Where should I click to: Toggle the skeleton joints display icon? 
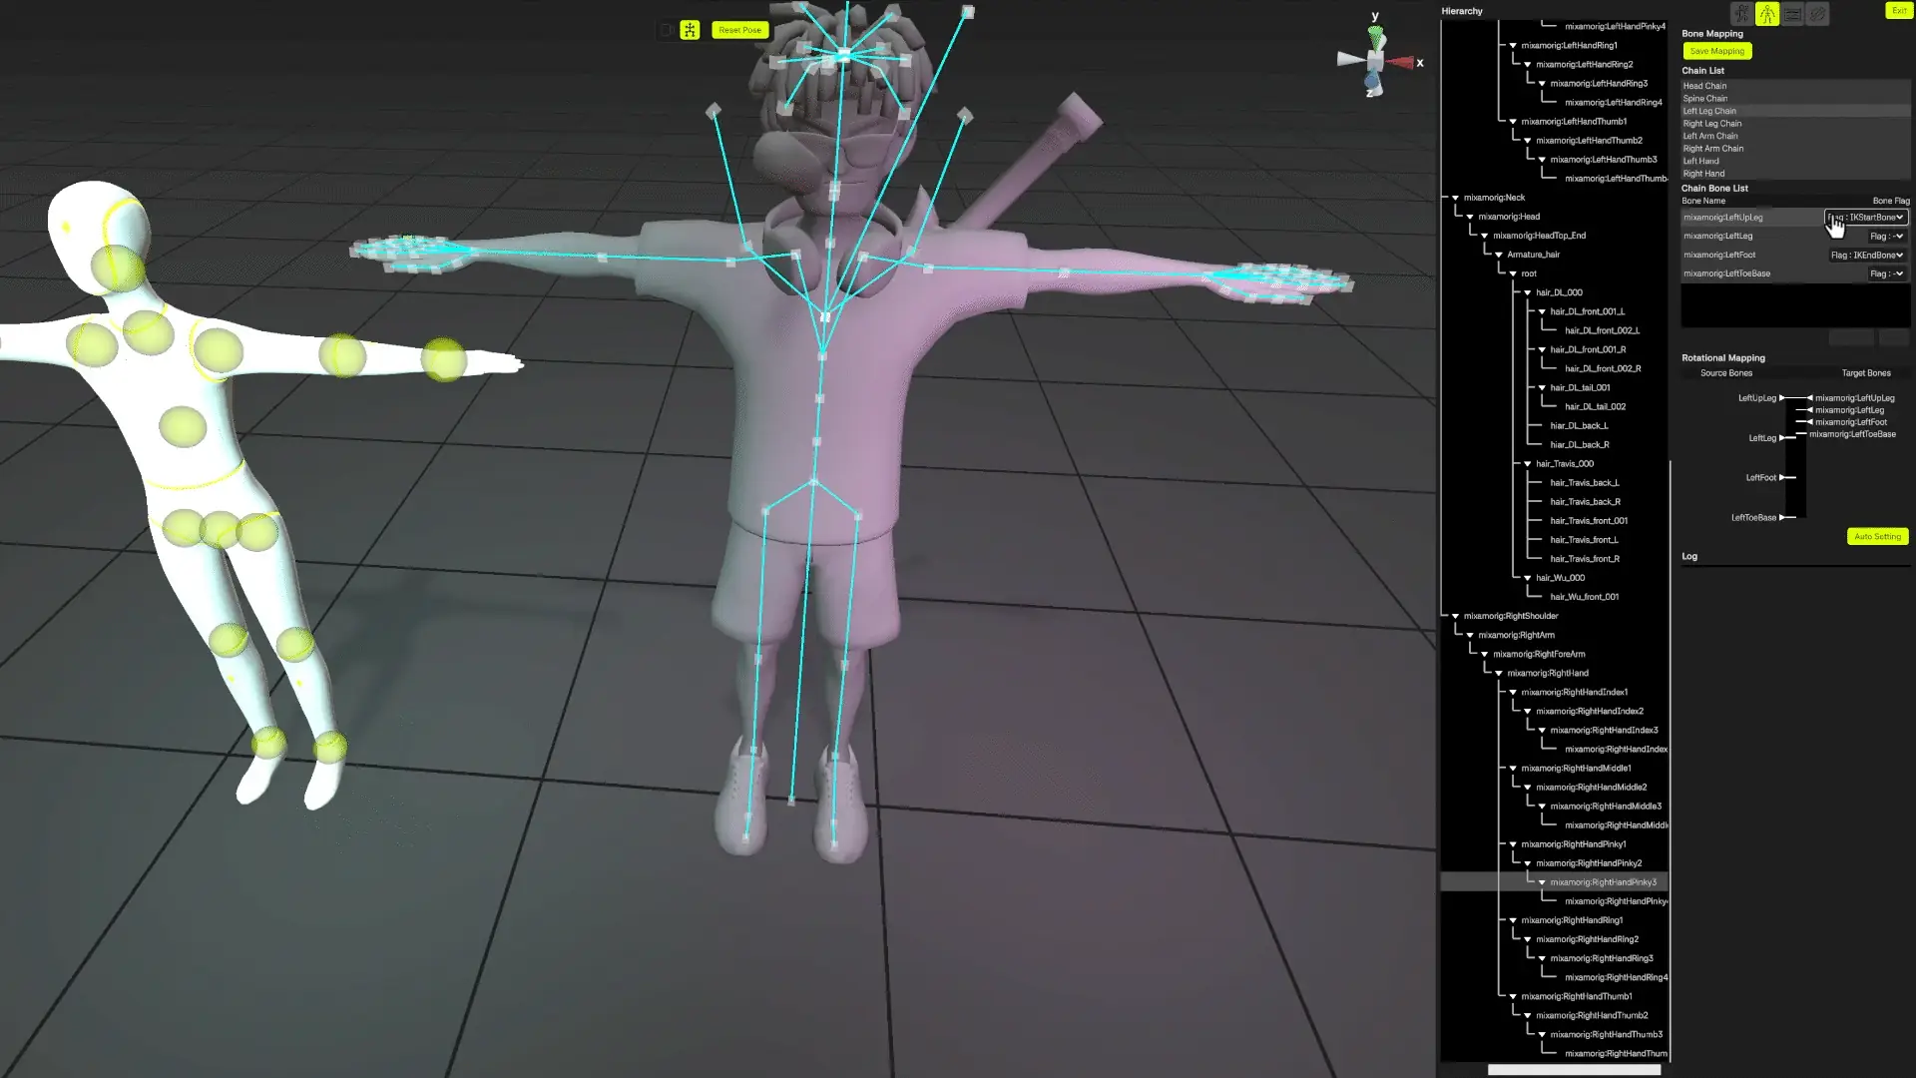click(690, 30)
